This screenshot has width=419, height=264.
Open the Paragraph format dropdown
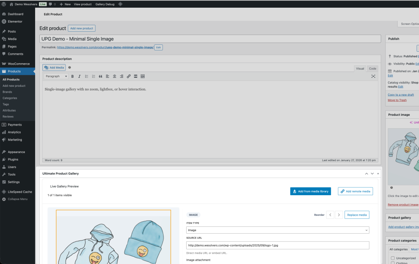(x=56, y=76)
